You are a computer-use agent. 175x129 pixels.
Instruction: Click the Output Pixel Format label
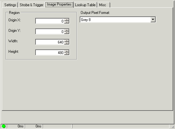point(95,13)
